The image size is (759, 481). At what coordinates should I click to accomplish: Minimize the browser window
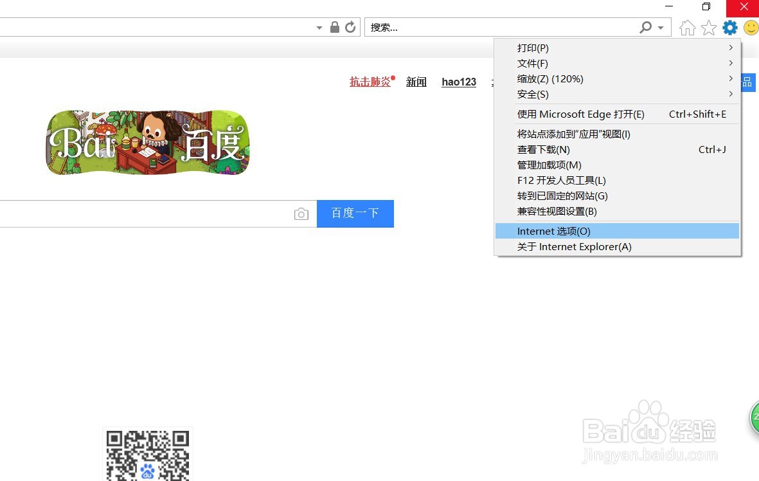pyautogui.click(x=669, y=7)
